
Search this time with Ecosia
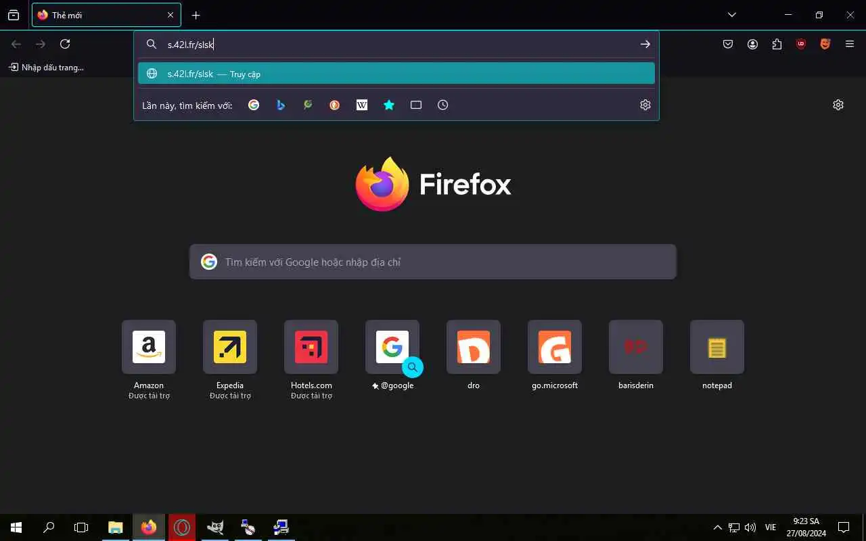(308, 105)
